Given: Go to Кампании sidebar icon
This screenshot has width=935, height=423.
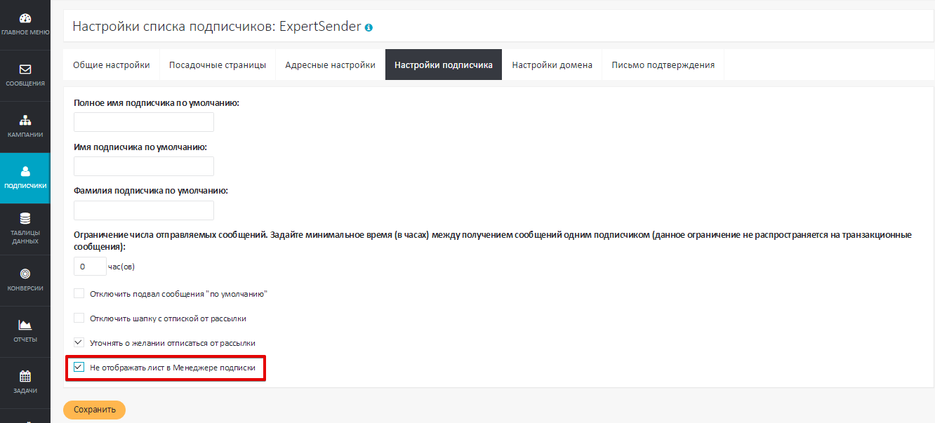Looking at the screenshot, I should click(25, 121).
